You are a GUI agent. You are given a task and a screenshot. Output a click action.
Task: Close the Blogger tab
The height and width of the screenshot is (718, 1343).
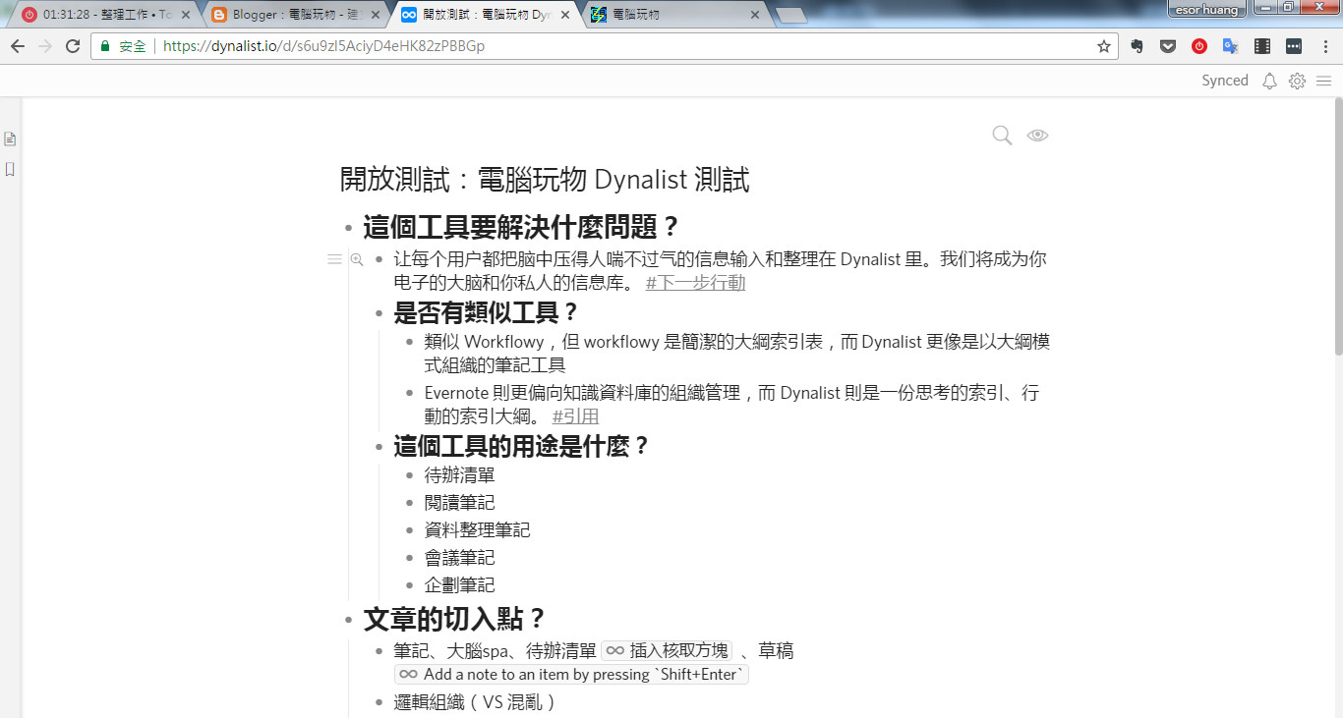(x=375, y=15)
